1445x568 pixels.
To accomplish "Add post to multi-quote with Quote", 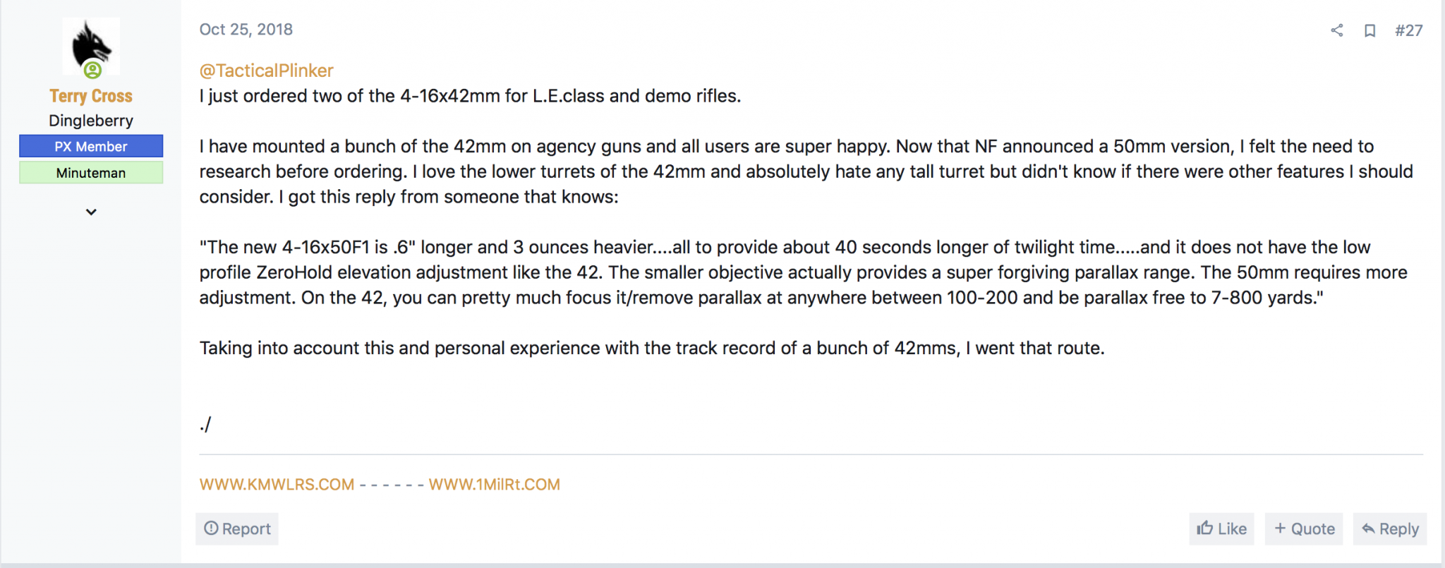I will tap(1304, 528).
